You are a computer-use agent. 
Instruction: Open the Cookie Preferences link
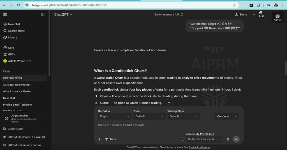pos(200,147)
